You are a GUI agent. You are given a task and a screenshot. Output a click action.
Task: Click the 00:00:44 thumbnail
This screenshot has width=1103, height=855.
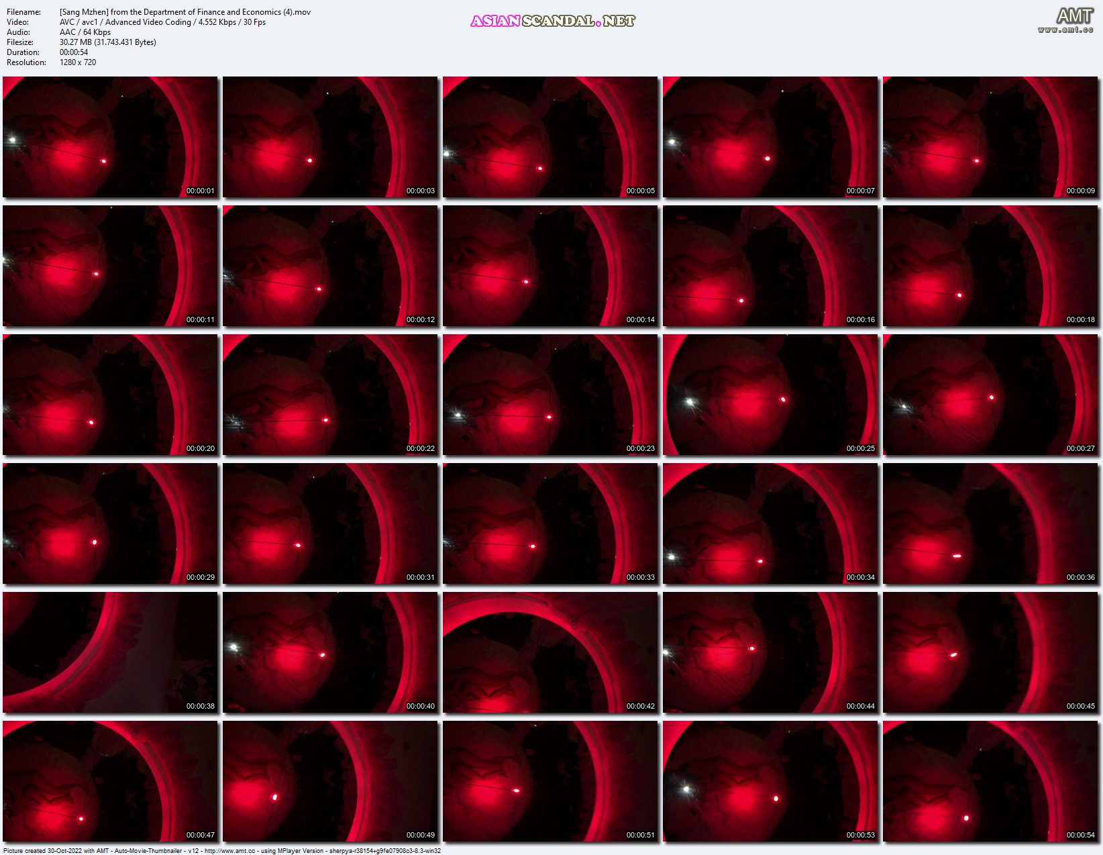point(770,652)
